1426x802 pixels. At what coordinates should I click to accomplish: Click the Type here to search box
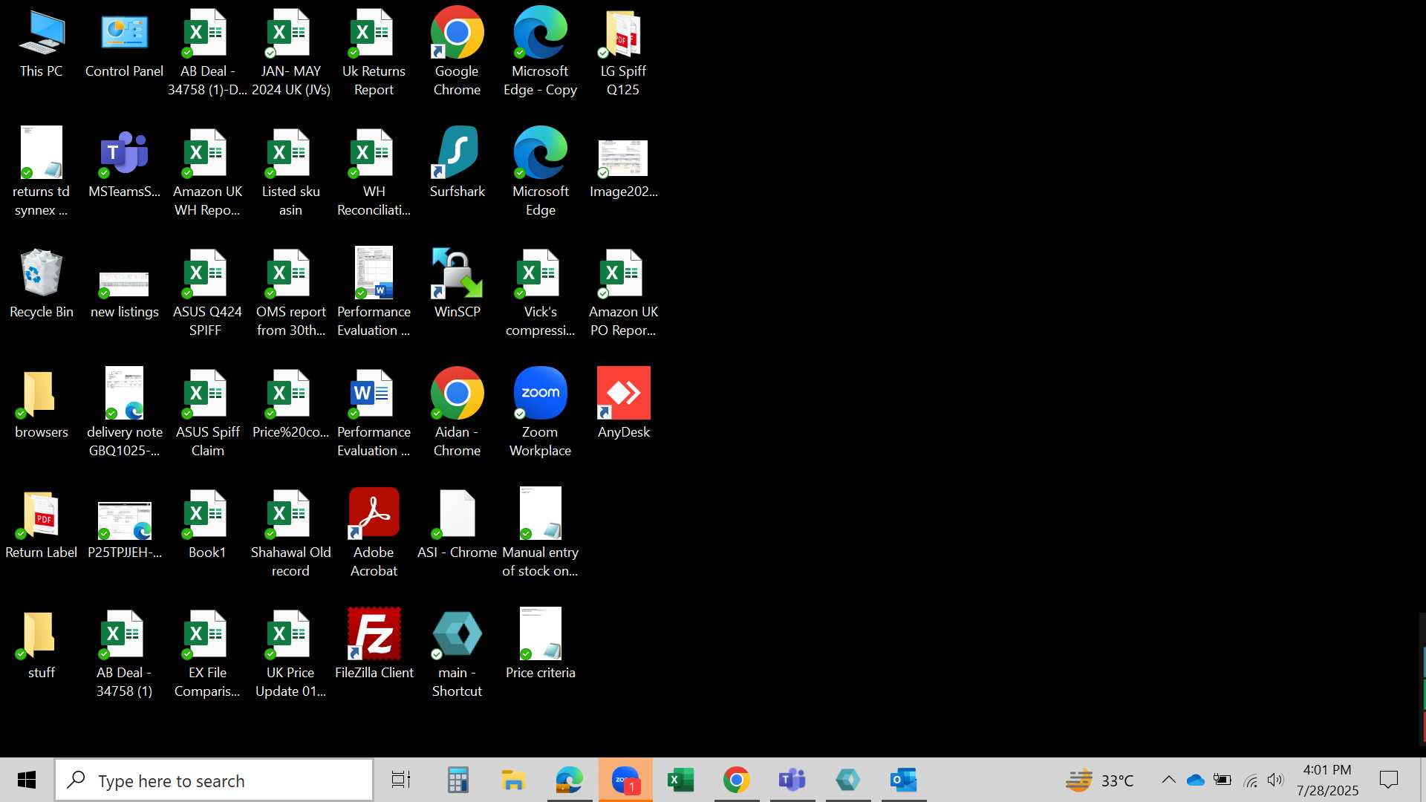pyautogui.click(x=214, y=780)
